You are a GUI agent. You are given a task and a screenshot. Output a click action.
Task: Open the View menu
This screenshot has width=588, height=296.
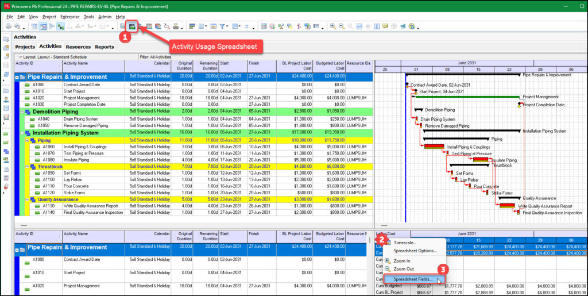coord(33,17)
